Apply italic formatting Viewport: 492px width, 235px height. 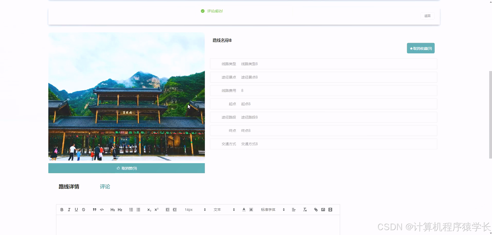(x=69, y=210)
